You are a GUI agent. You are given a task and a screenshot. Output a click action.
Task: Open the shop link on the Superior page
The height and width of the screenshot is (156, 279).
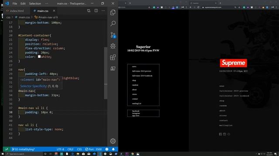point(134,80)
